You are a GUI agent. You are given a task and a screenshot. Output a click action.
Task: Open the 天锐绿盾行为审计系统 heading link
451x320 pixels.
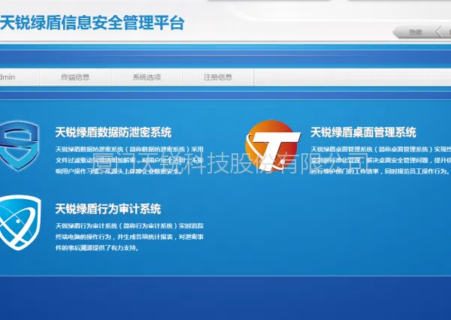click(107, 209)
